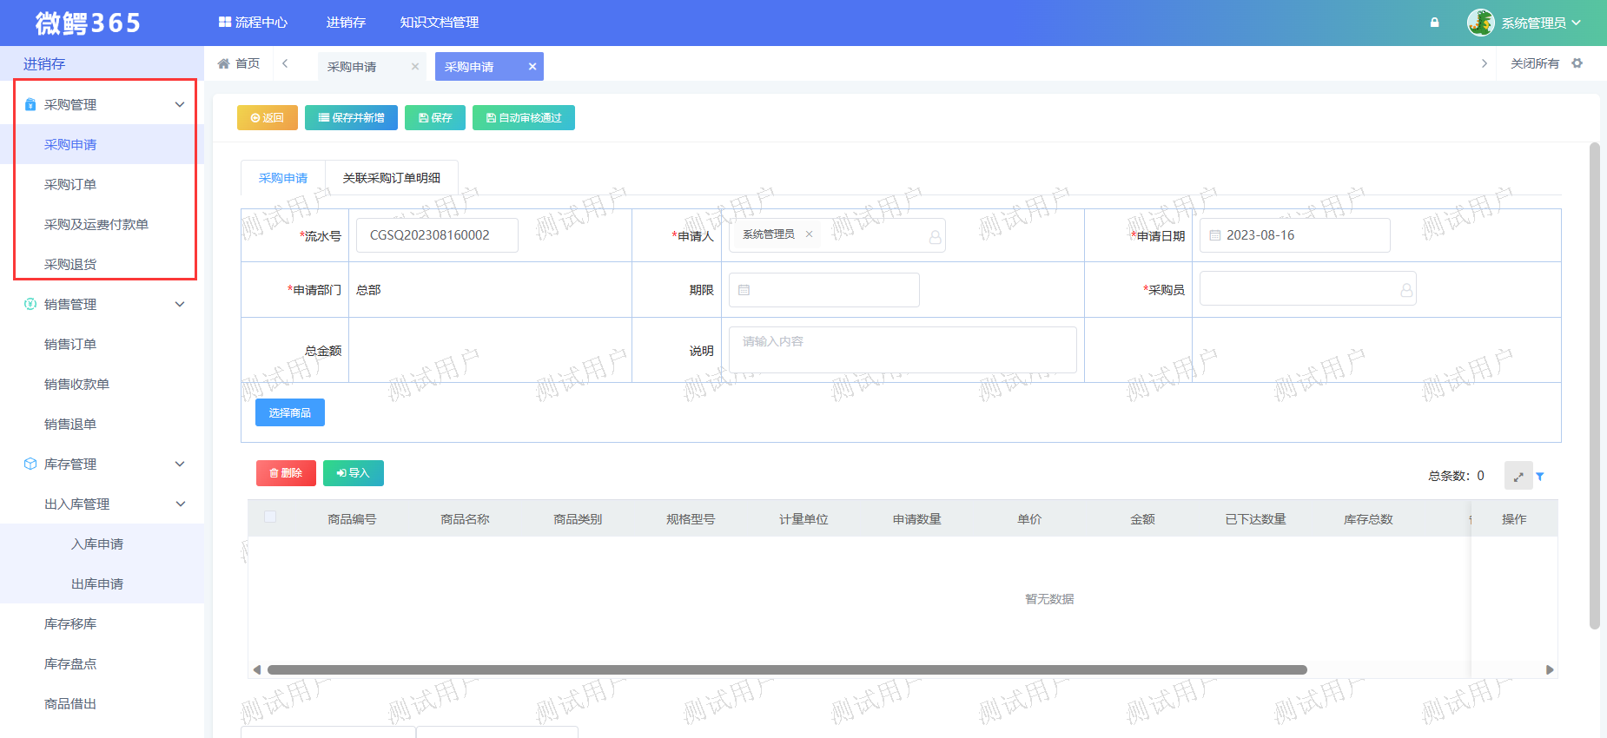Viewport: 1607px width, 738px height.
Task: Collapse the 销售管理 sidebar section
Action: coord(180,305)
